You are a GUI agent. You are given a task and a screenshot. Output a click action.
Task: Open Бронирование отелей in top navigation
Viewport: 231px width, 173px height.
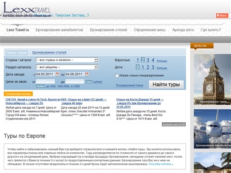pos(109,30)
